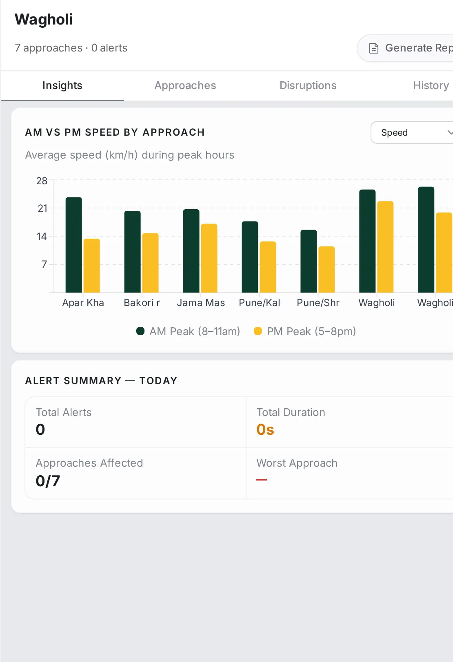This screenshot has width=453, height=662.
Task: Click the '7 approaches · 0 alerts' subtitle
Action: (x=71, y=48)
